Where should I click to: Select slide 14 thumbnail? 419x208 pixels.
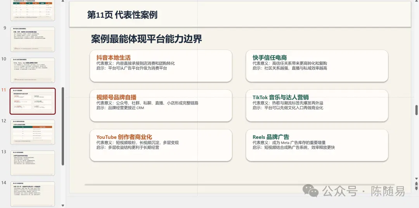click(x=33, y=194)
